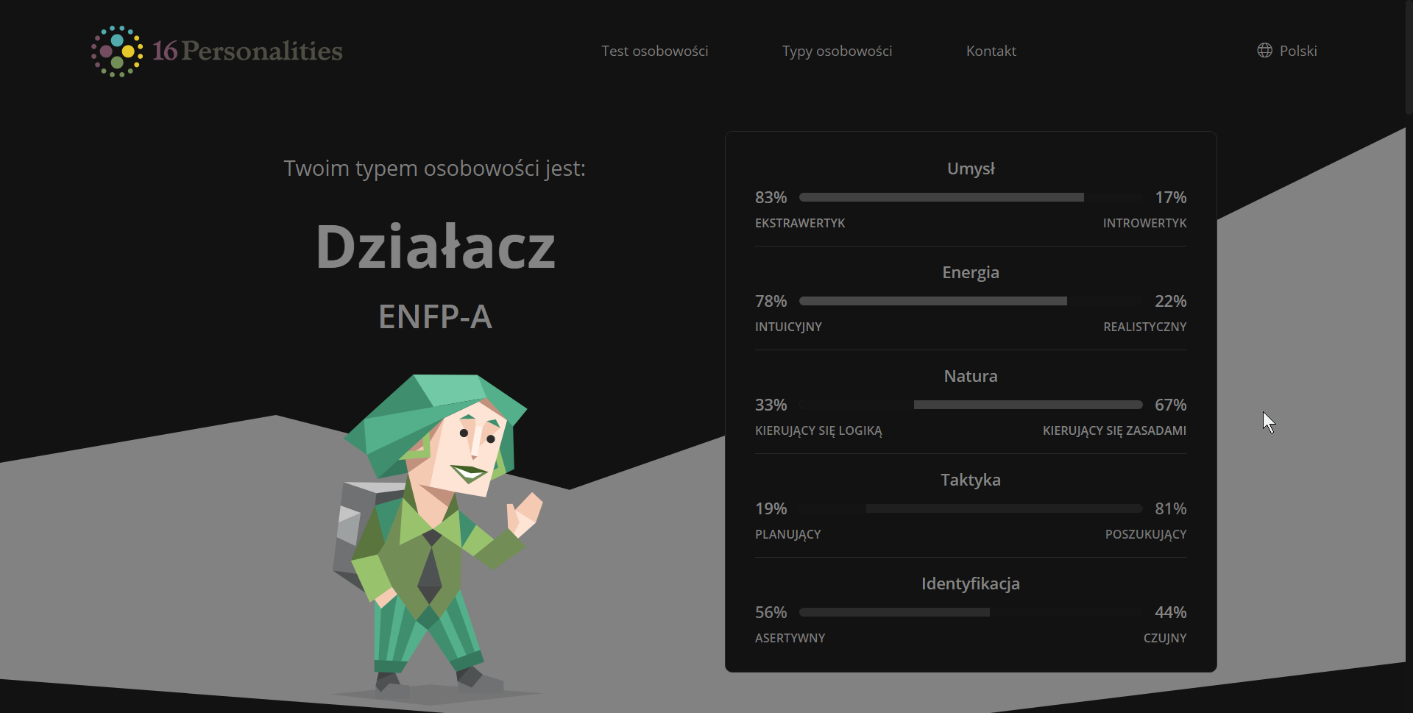Go to Typy osobowości page
The height and width of the screenshot is (713, 1413).
tap(837, 51)
